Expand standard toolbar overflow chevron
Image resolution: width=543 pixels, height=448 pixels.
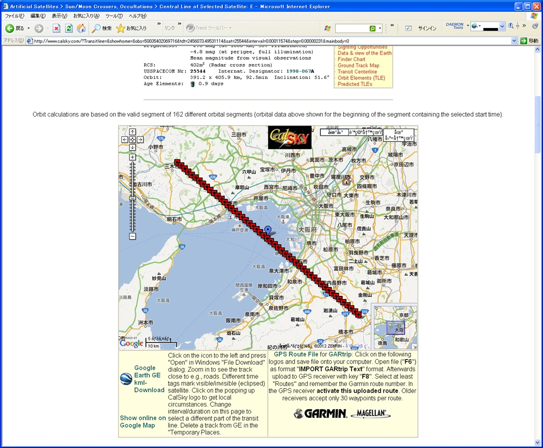point(159,24)
